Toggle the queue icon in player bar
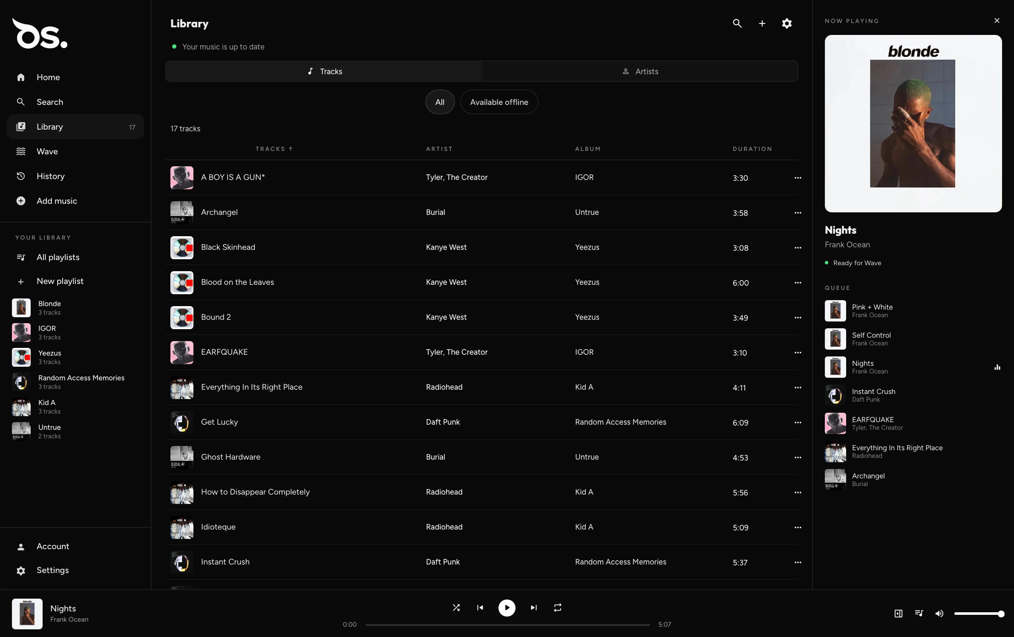 pyautogui.click(x=919, y=614)
